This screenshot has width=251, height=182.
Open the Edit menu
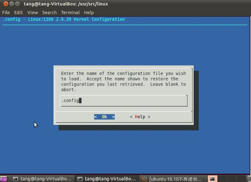(x=19, y=12)
